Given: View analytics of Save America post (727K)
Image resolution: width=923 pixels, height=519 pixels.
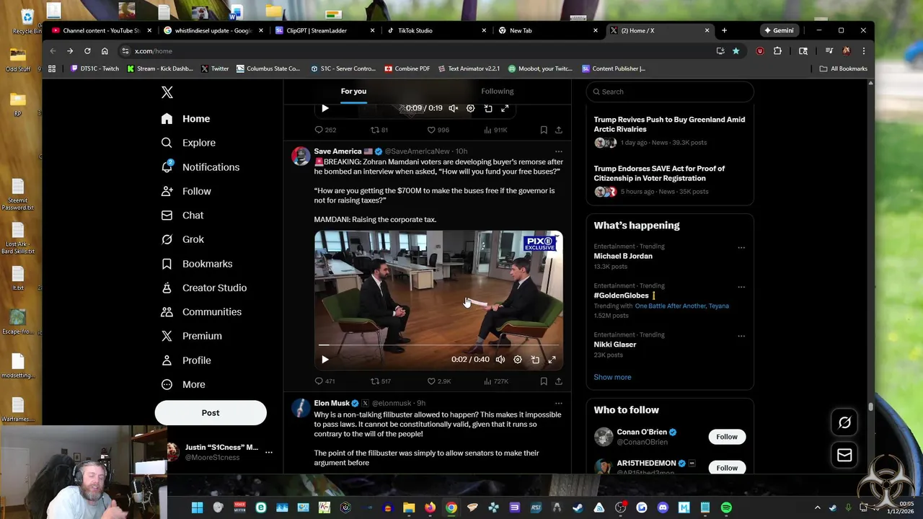Looking at the screenshot, I should (496, 381).
